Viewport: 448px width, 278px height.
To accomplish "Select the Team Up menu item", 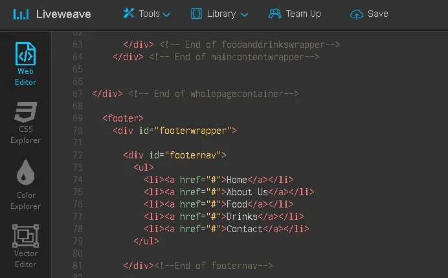I will 304,14.
